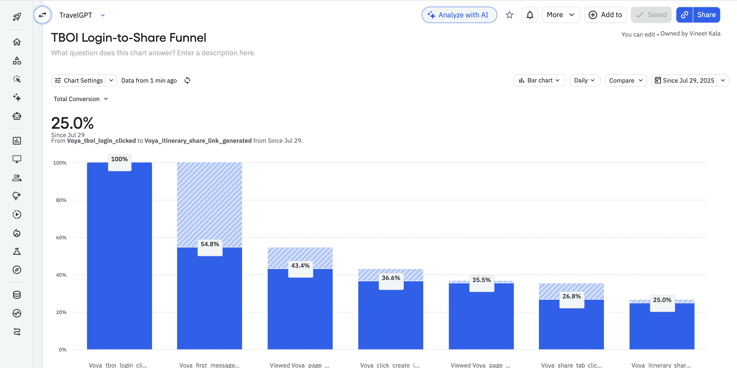Expand the TravelGPT project dropdown
The width and height of the screenshot is (737, 368).
[x=103, y=15]
